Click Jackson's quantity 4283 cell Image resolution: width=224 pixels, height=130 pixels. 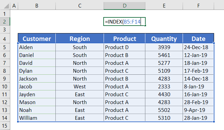tap(164, 79)
